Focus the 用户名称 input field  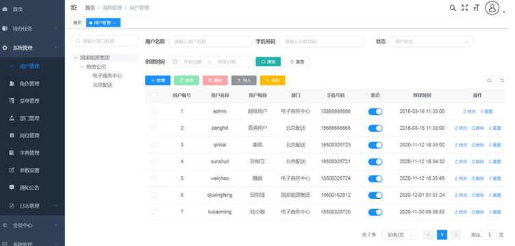pos(210,42)
